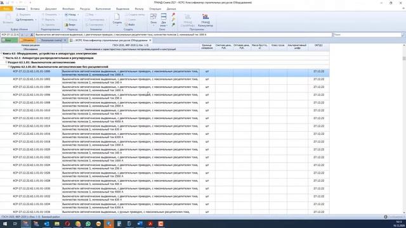
Task: Switch to the Физобъем ribbon tab
Action: [x=68, y=9]
